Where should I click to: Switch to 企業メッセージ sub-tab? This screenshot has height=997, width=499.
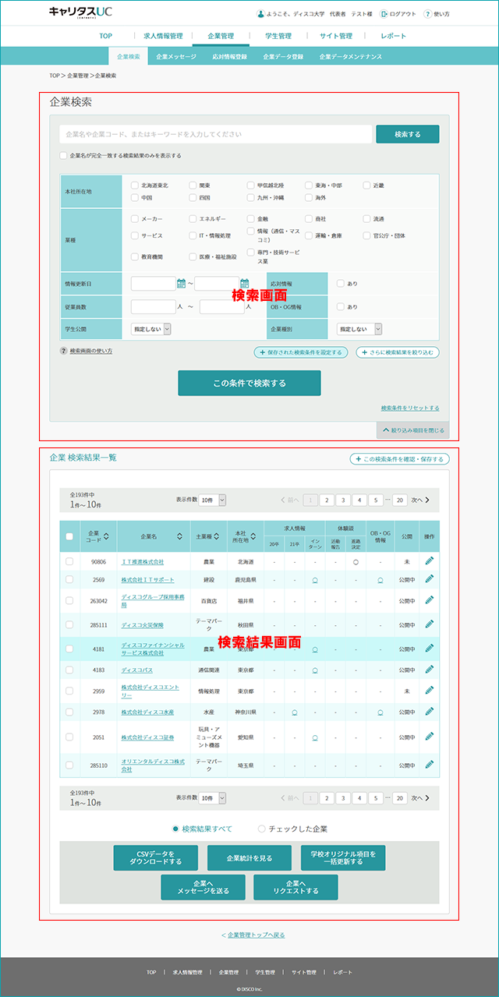(176, 56)
